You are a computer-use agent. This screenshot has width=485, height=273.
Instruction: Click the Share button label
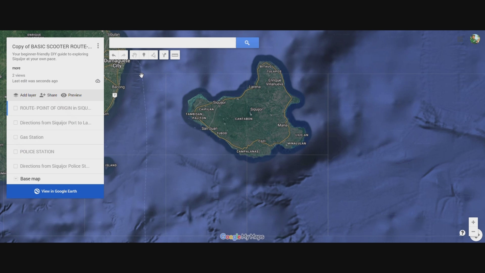pyautogui.click(x=52, y=95)
